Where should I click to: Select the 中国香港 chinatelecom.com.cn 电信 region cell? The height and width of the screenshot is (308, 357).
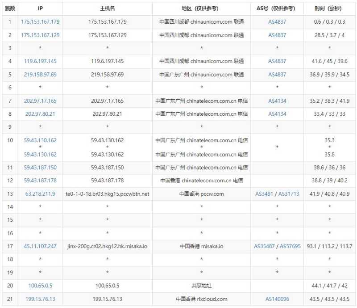(x=202, y=181)
